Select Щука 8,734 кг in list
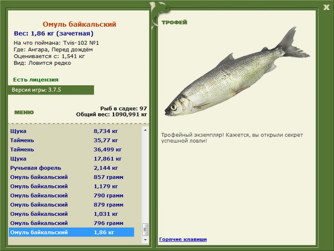This screenshot has width=334, height=251. coord(72,131)
